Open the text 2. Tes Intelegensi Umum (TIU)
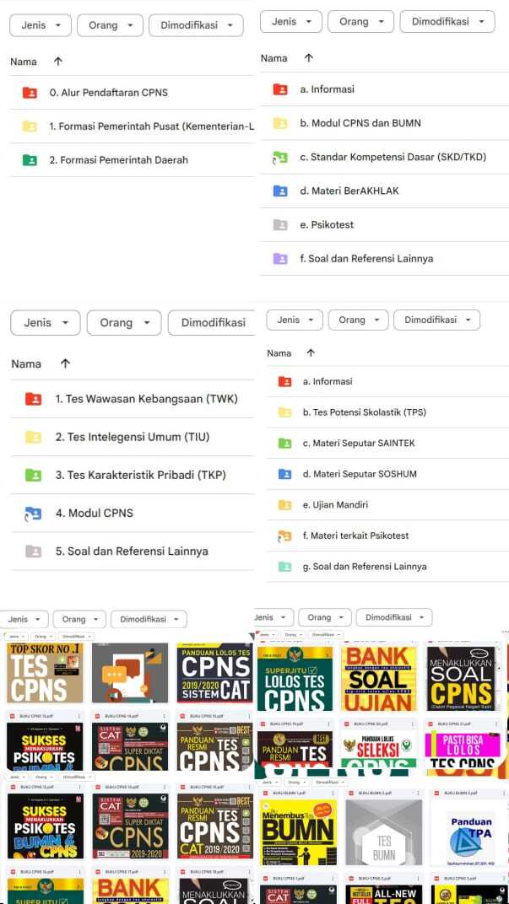Viewport: 509px width, 904px height. tap(133, 437)
